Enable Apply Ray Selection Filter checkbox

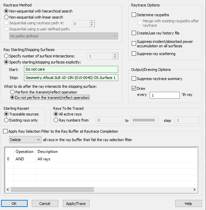click(x=5, y=131)
